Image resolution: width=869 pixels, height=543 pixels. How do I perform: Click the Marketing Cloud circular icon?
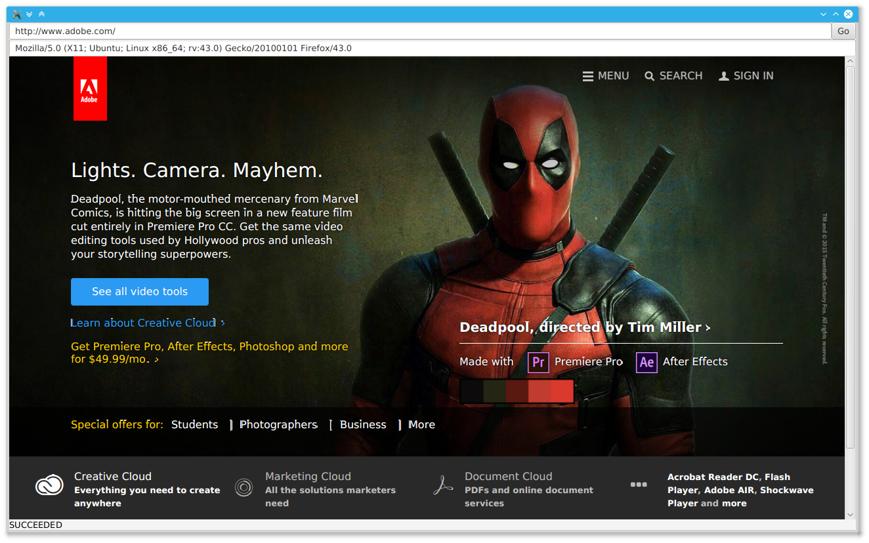point(244,487)
